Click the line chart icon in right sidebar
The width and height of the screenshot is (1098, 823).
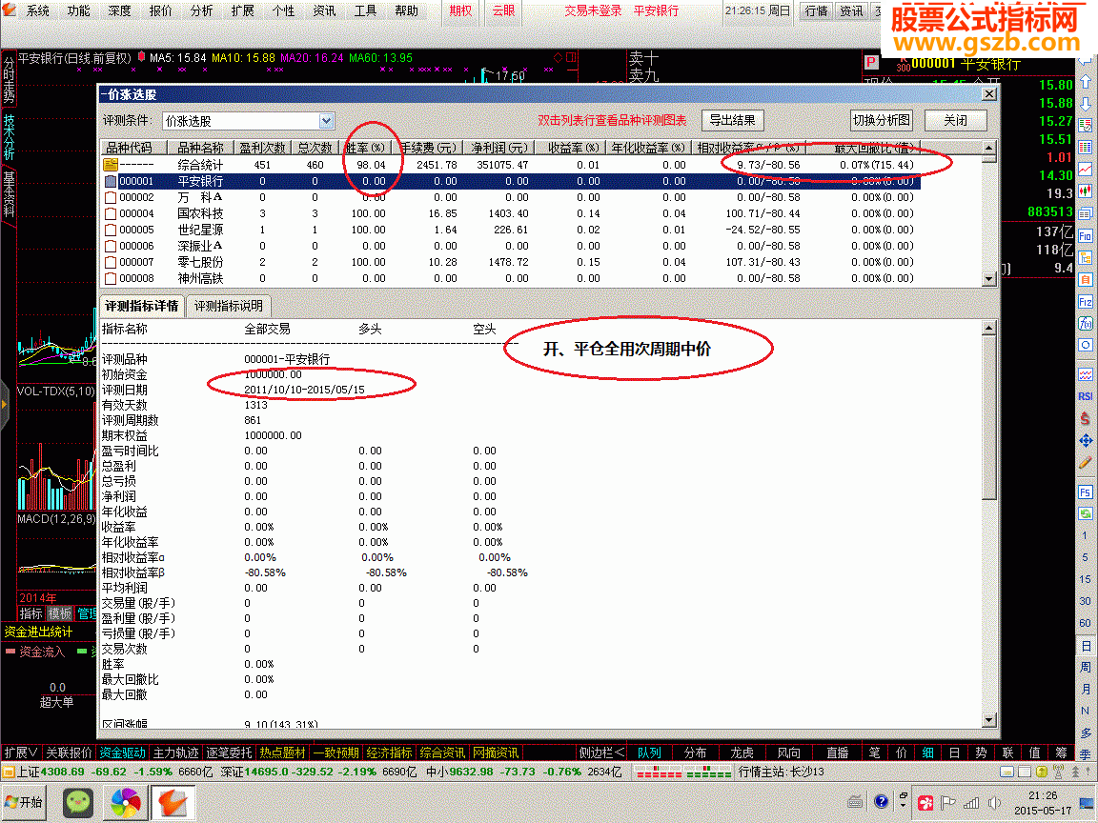(1086, 169)
